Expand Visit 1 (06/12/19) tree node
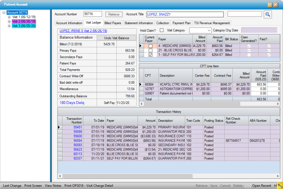This screenshot has width=283, height=189. click(9, 17)
